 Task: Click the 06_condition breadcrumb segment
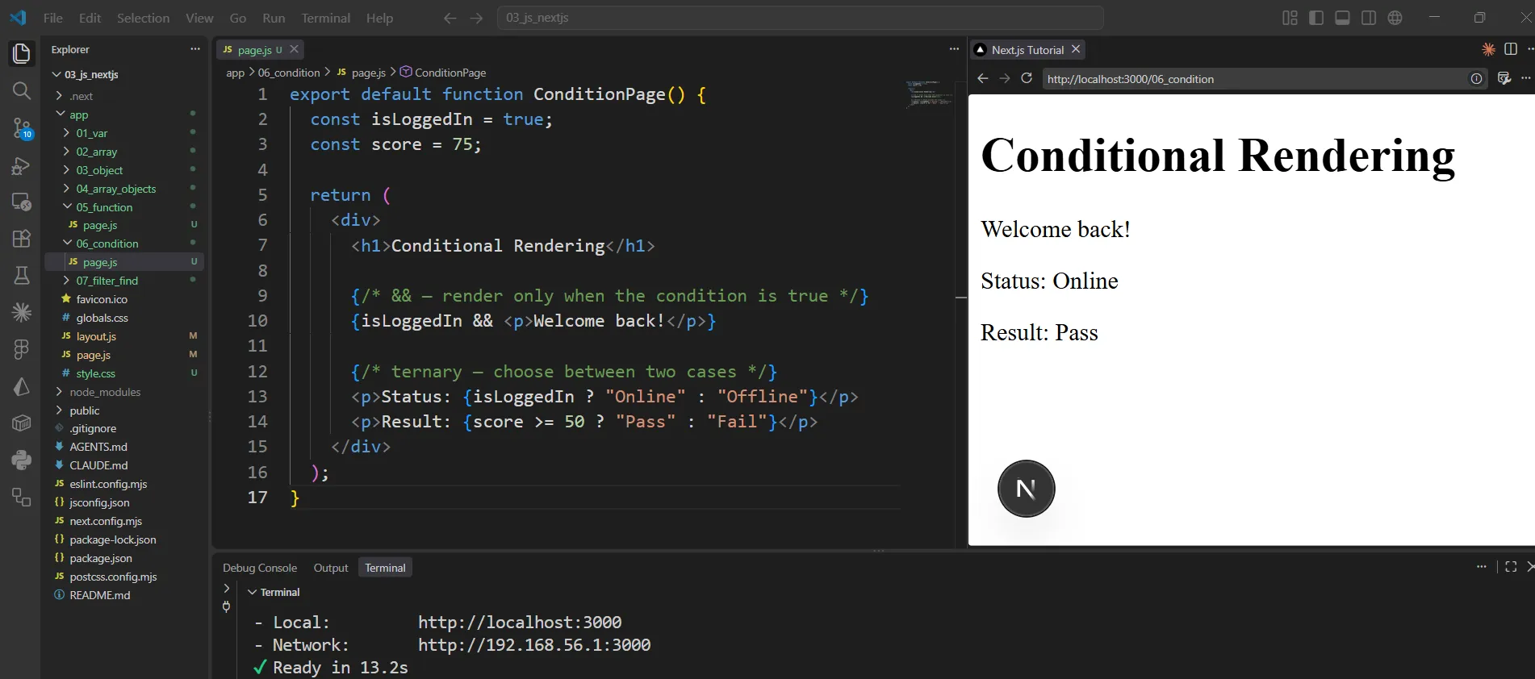289,73
